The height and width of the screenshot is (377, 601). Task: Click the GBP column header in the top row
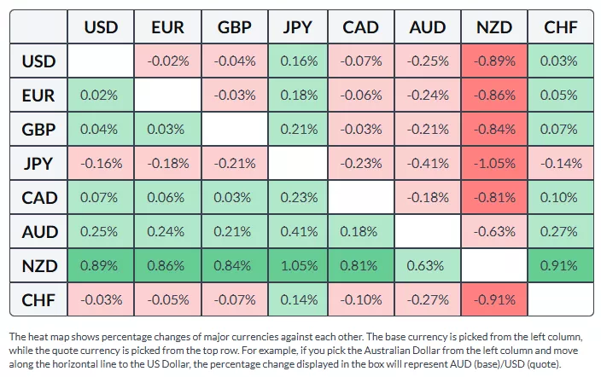click(x=234, y=27)
